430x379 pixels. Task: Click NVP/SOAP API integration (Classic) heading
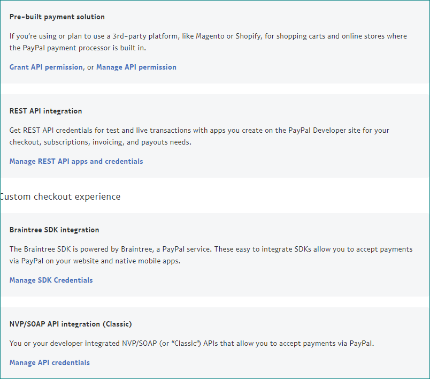click(71, 324)
